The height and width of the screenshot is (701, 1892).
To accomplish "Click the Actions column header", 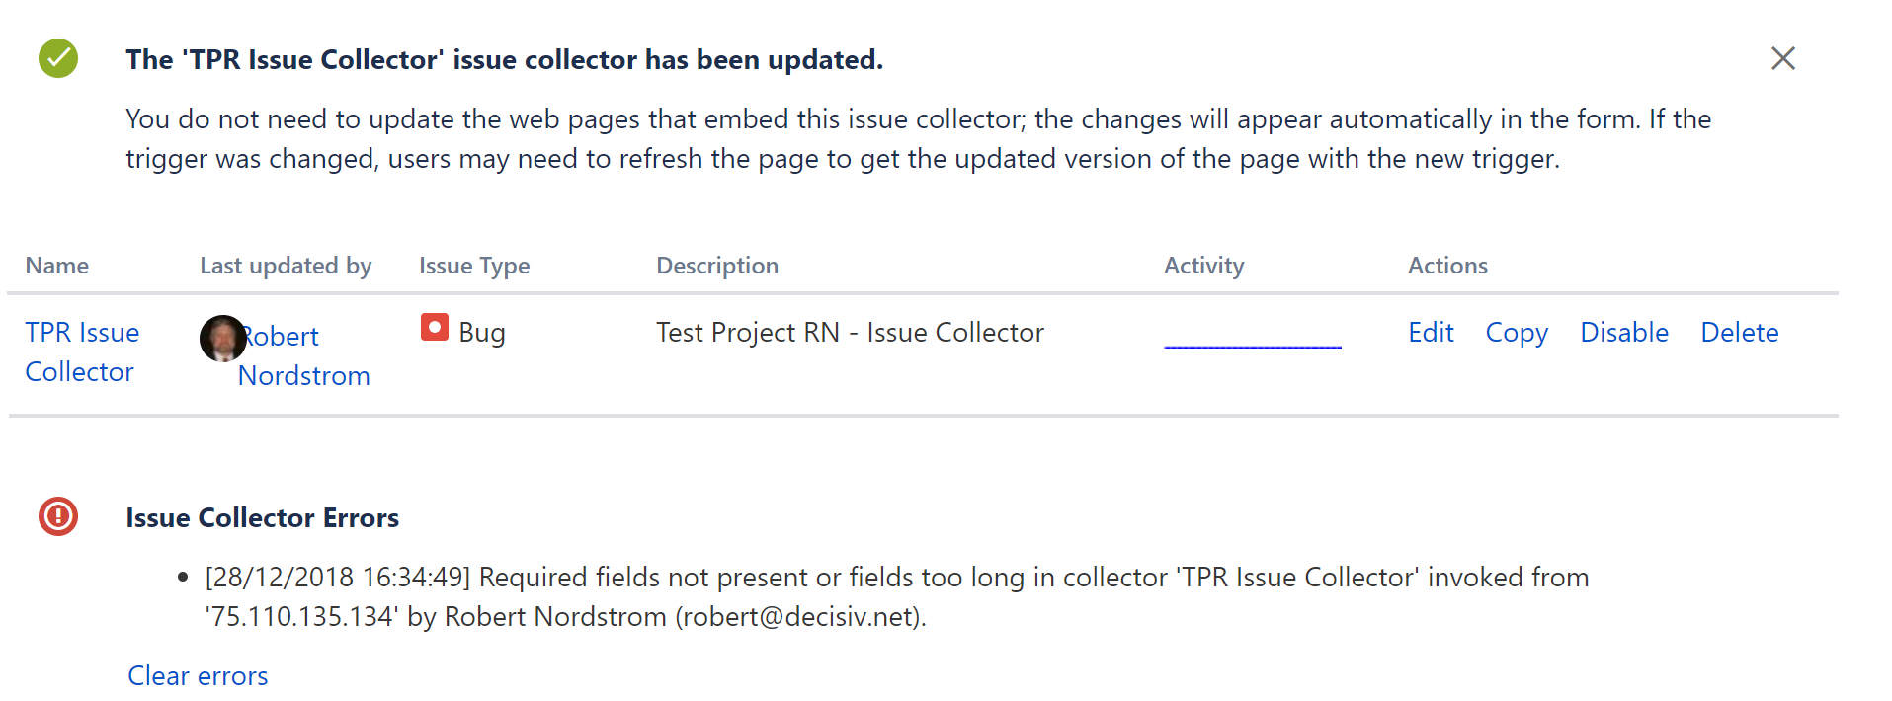I will (1447, 266).
